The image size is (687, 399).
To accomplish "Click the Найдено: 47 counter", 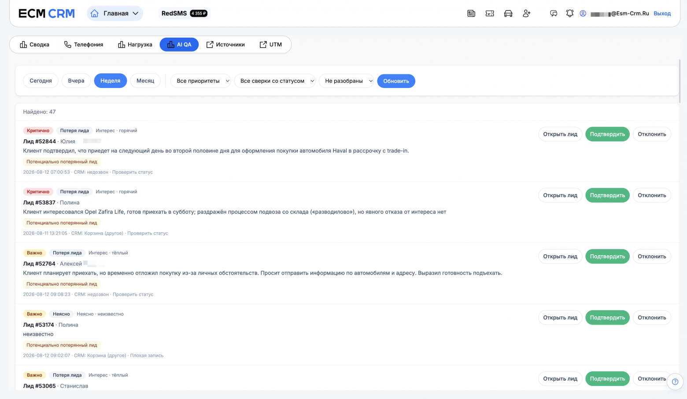I will point(39,112).
